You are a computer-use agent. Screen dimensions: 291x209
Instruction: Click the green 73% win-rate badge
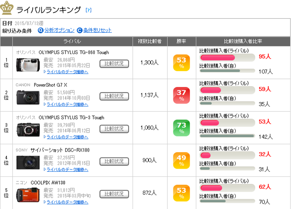point(182,128)
